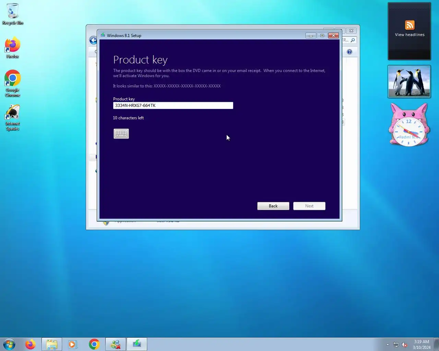Click into the Product key input field

pos(173,106)
